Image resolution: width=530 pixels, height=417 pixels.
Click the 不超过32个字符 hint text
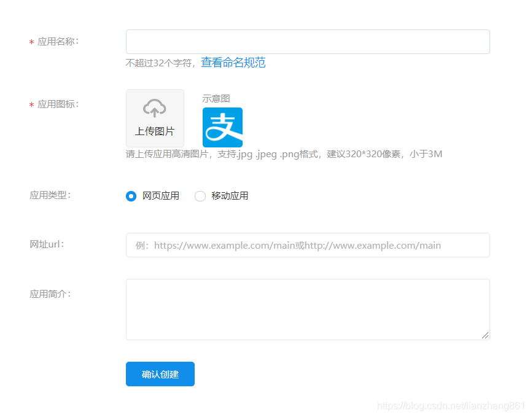pyautogui.click(x=158, y=63)
